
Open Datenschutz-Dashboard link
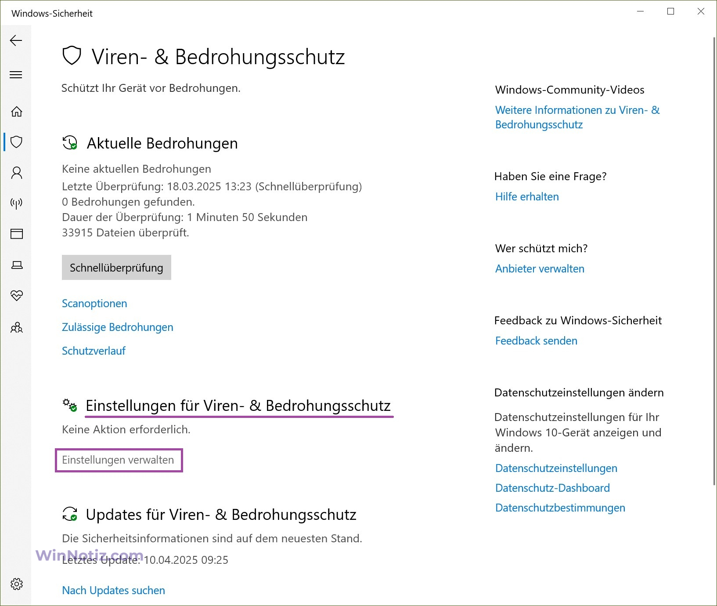click(552, 488)
